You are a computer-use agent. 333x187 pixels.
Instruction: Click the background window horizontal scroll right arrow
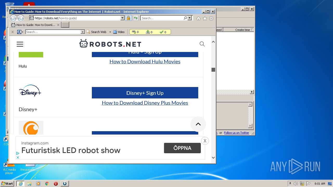252,92
